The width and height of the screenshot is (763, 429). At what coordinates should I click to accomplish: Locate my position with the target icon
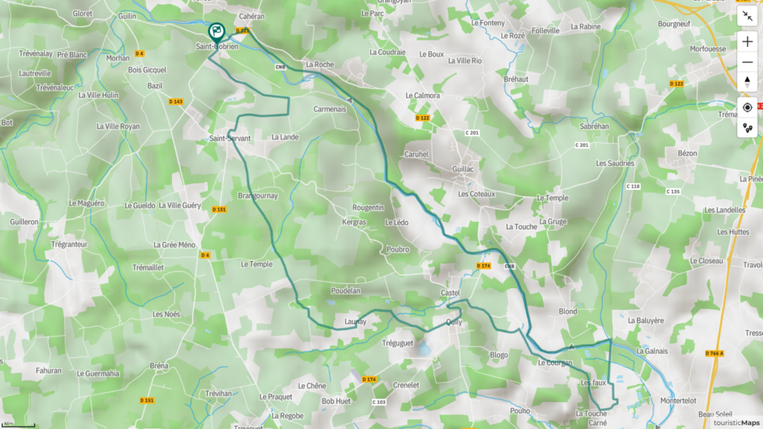click(747, 107)
